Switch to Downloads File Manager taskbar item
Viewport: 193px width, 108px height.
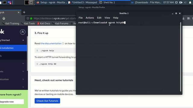coord(146,2)
